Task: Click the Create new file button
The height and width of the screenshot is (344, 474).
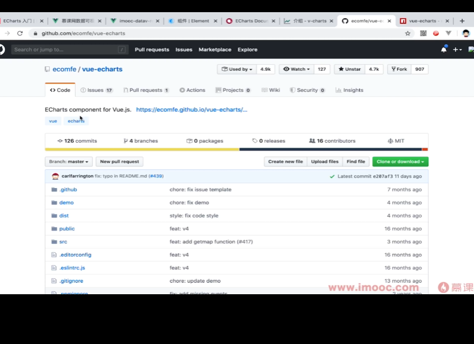Action: (286, 161)
